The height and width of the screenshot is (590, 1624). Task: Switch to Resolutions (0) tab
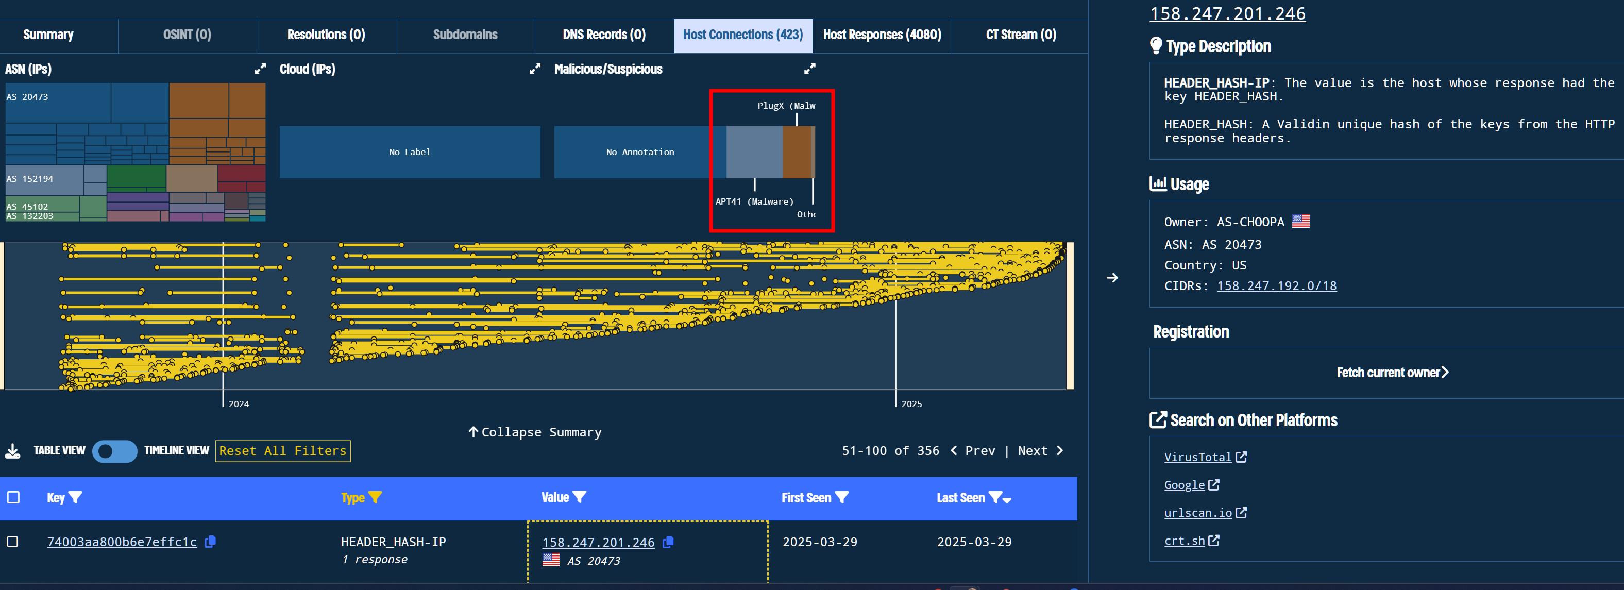tap(326, 35)
